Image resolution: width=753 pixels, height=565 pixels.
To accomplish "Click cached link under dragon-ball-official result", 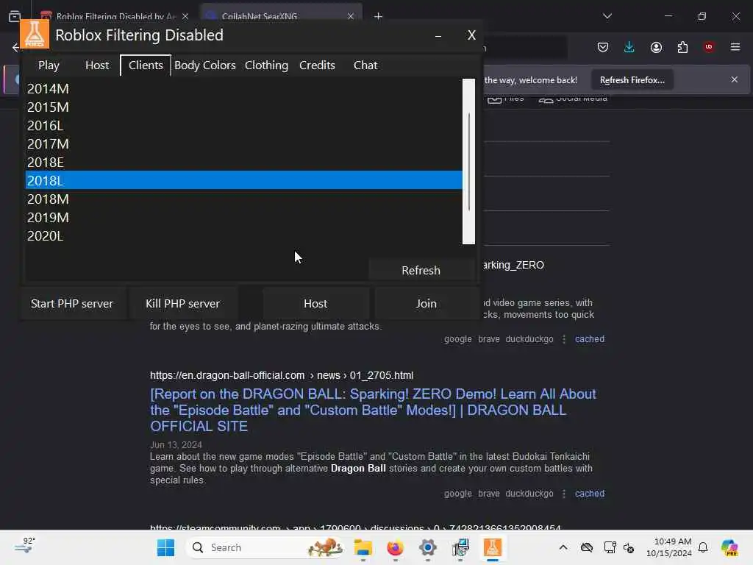I will [x=590, y=494].
